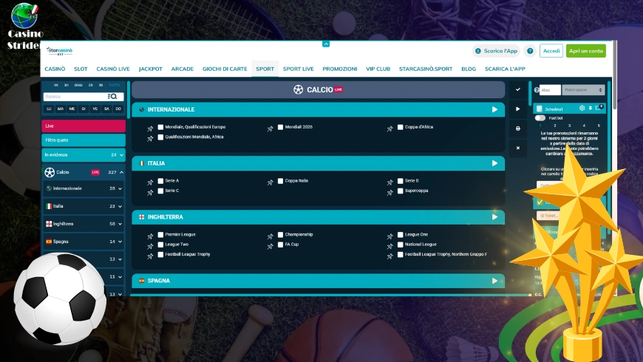Expand the In evidenza section

click(x=121, y=155)
